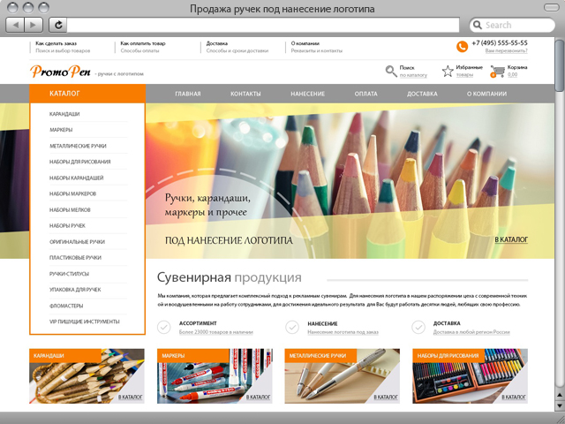The height and width of the screenshot is (424, 565).
Task: Open the Карандаши product thumbnail
Action: click(87, 376)
